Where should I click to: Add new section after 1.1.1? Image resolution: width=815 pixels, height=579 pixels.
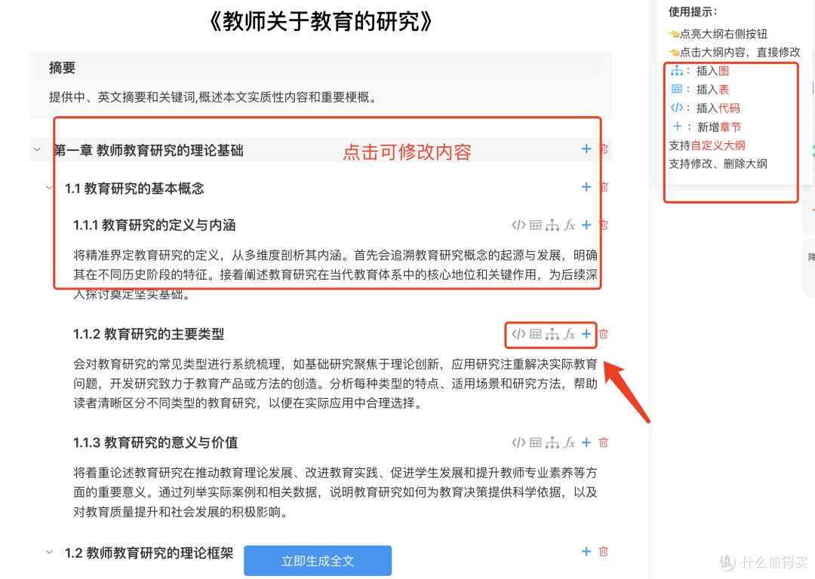tap(586, 225)
